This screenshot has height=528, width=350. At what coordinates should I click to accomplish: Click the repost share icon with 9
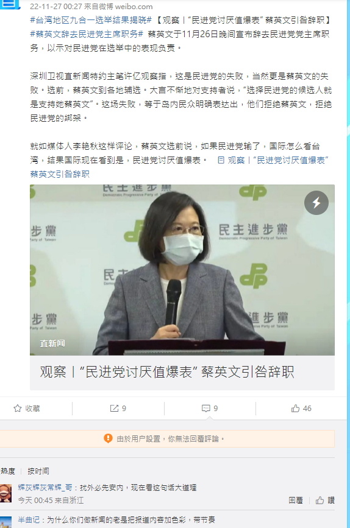click(114, 409)
